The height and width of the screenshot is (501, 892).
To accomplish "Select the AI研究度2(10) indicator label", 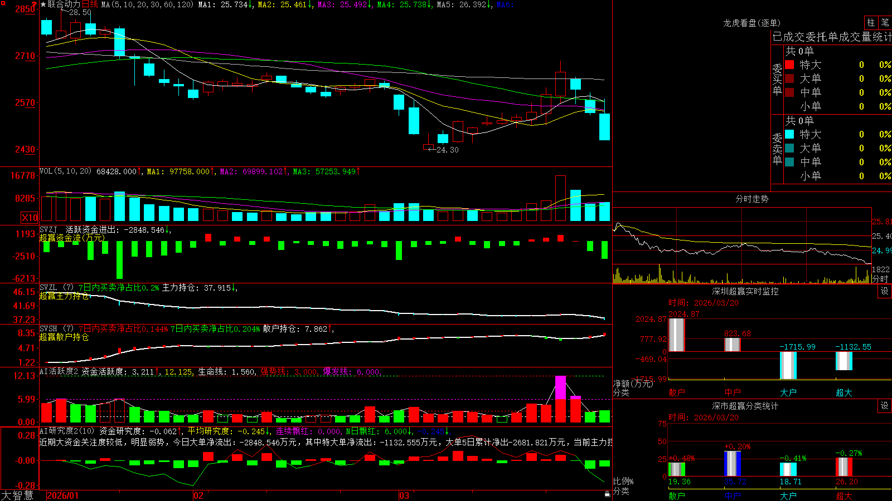I will point(67,430).
